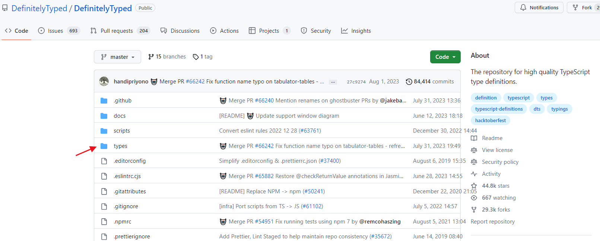The height and width of the screenshot is (241, 600).
Task: Open the scripts folder icon
Action: tap(104, 131)
